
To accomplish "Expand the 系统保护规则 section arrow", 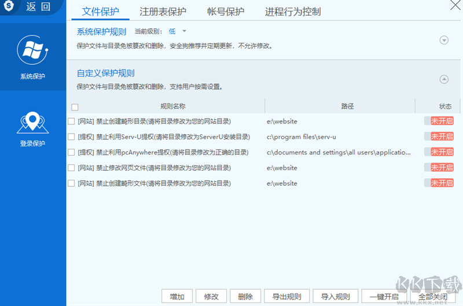I will click(444, 40).
